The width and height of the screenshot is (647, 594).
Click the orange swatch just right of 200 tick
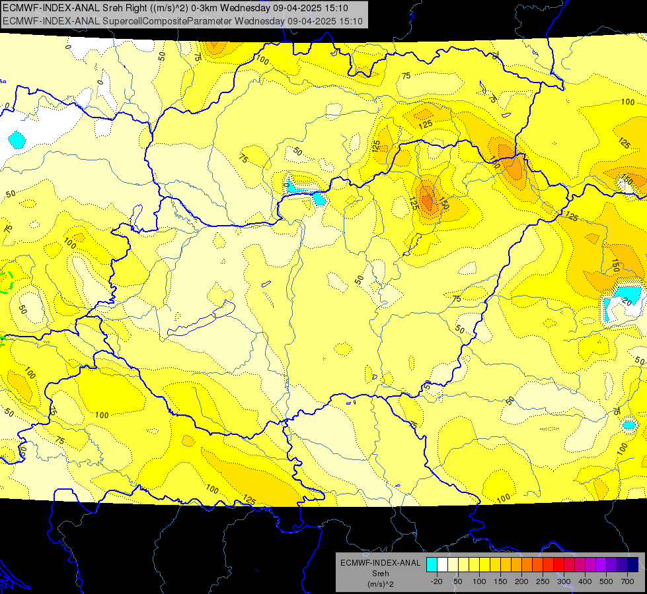click(x=527, y=564)
